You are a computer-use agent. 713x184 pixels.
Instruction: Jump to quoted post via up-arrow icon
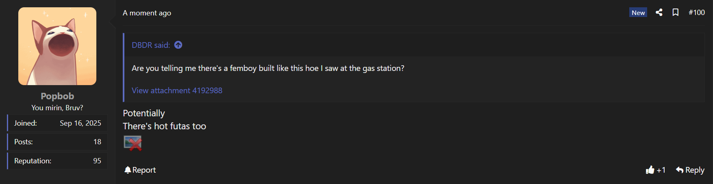click(178, 45)
